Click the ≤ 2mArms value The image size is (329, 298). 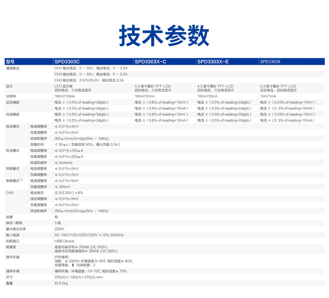(x=63, y=163)
